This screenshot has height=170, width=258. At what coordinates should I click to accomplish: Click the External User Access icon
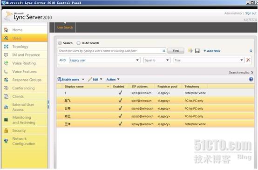tap(6, 107)
